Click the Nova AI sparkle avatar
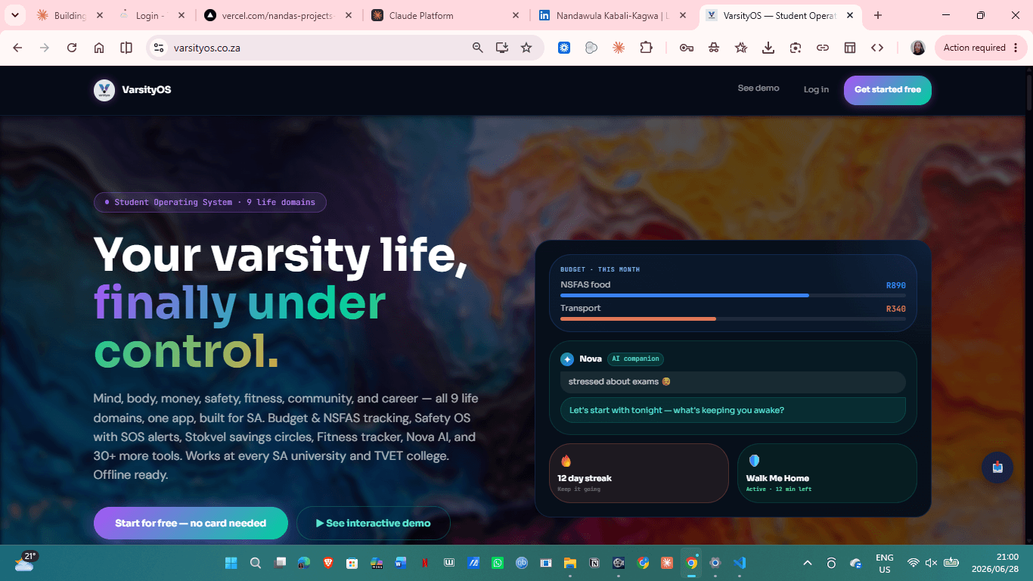This screenshot has width=1033, height=581. [x=567, y=359]
